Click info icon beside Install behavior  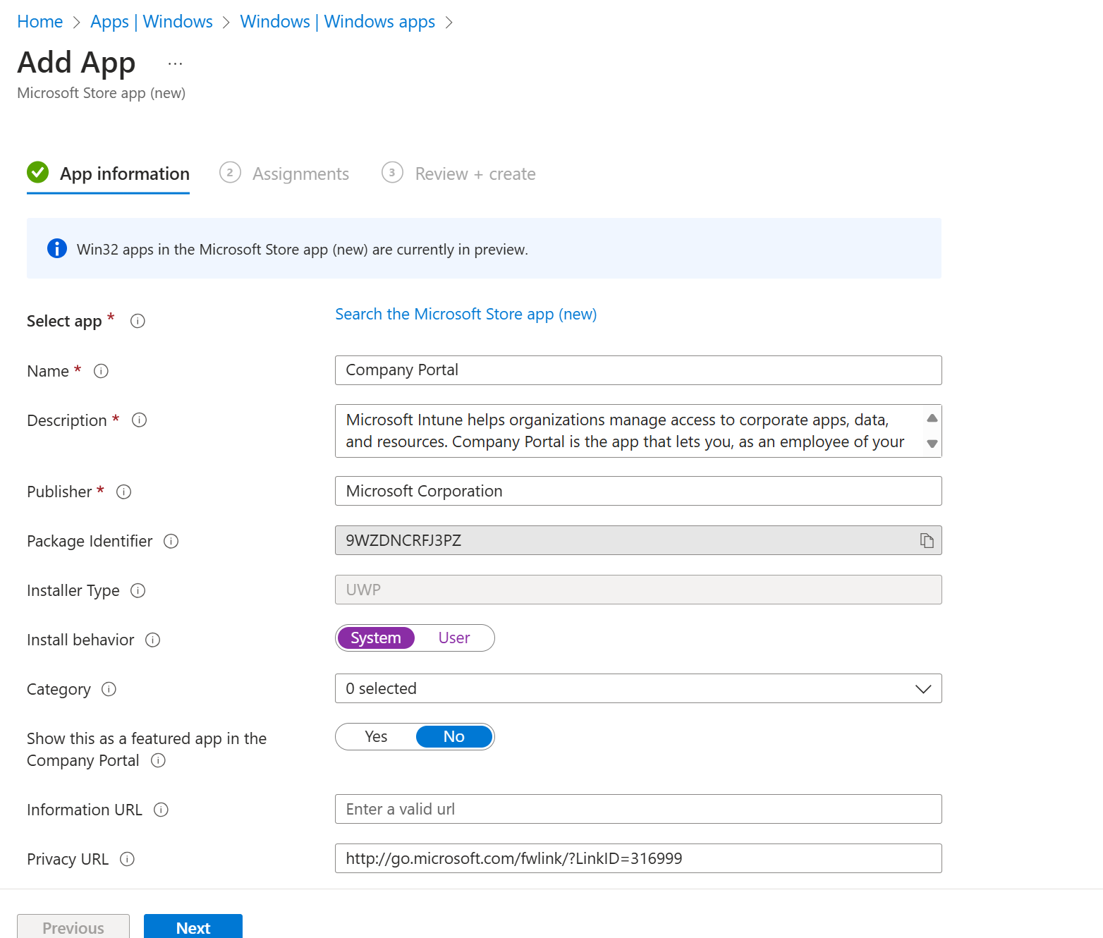click(x=152, y=640)
